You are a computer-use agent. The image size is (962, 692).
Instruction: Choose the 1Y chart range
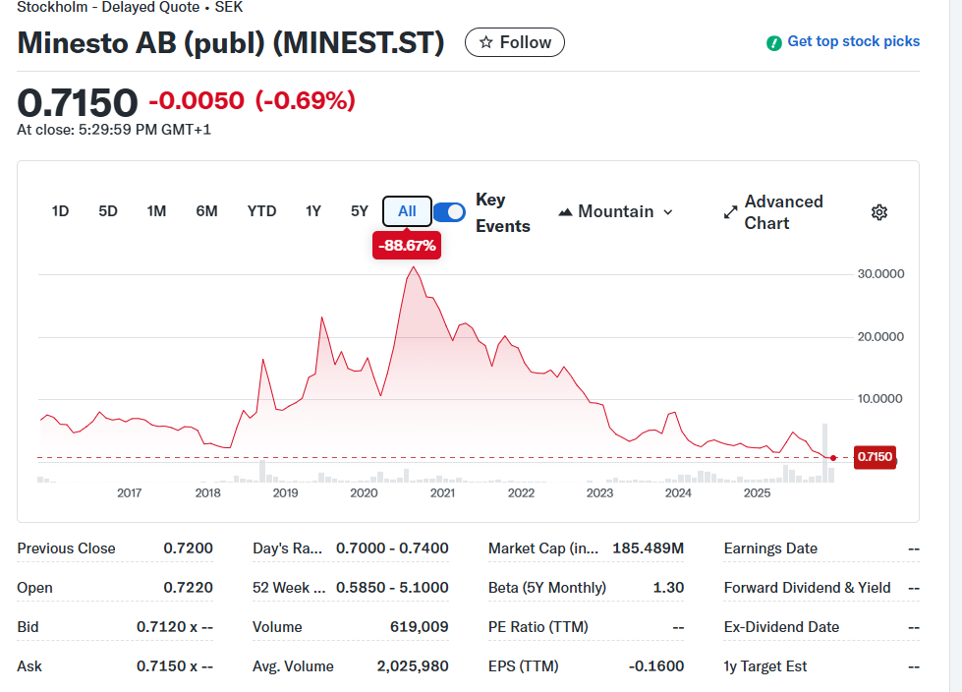313,211
